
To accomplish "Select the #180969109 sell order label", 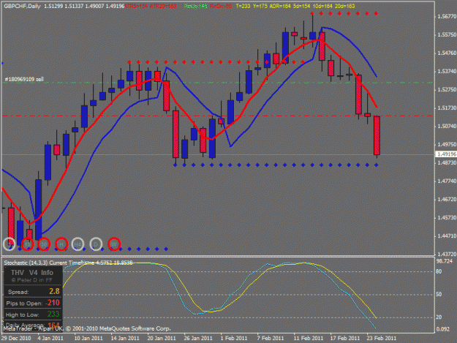I will [24, 79].
